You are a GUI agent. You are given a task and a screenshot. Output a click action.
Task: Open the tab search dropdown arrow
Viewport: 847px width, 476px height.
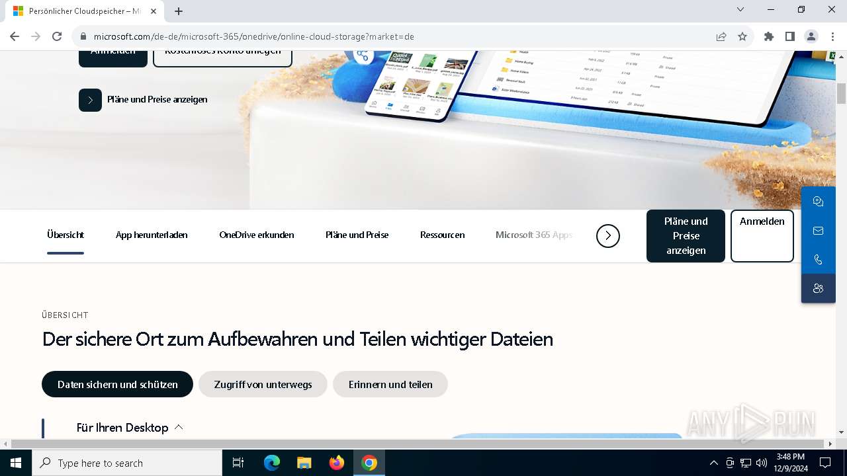740,9
